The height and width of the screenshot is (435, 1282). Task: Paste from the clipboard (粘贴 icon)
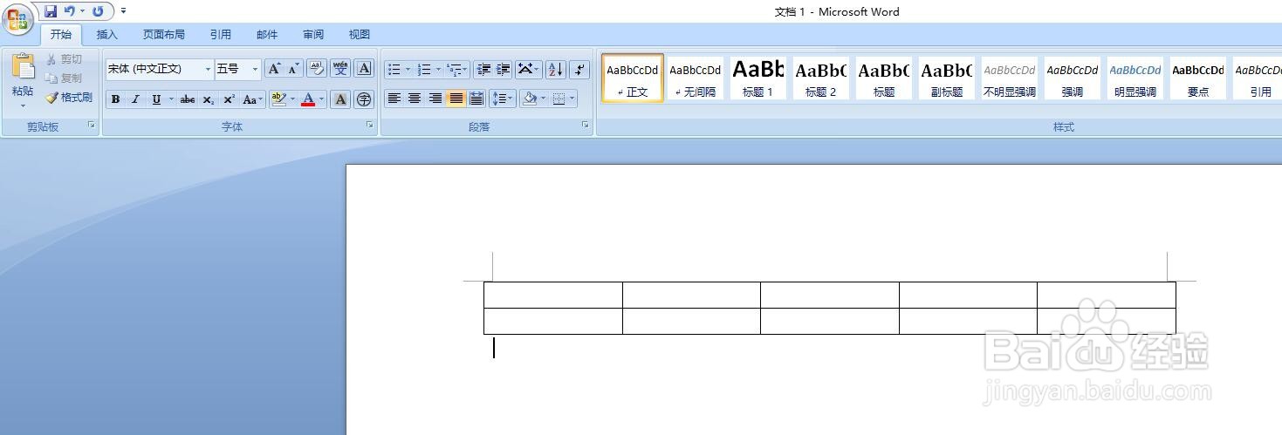point(23,67)
